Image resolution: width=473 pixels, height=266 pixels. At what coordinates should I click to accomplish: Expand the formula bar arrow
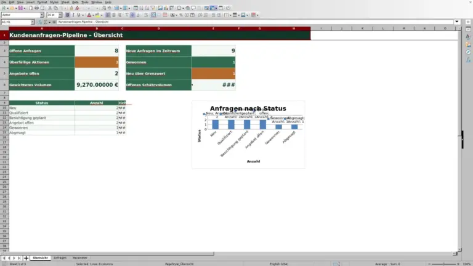[x=457, y=22]
